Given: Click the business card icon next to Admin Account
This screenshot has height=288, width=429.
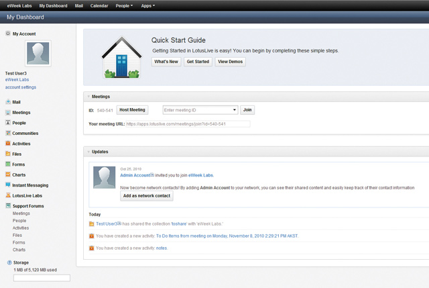Looking at the screenshot, I should coord(152,175).
